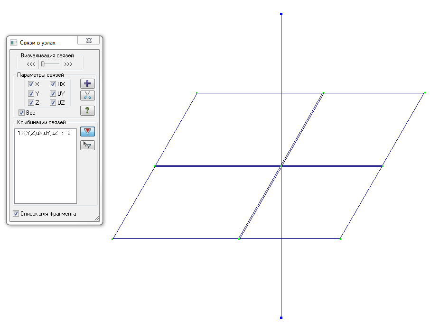Toggle the X restraint checkbox

click(x=31, y=84)
